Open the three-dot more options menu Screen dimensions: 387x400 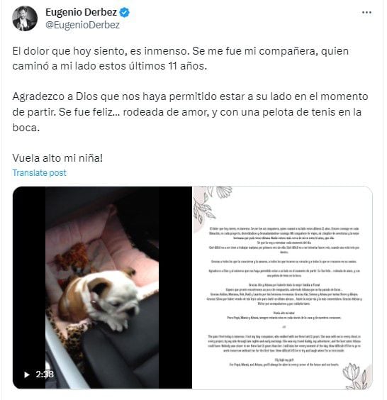click(x=366, y=12)
